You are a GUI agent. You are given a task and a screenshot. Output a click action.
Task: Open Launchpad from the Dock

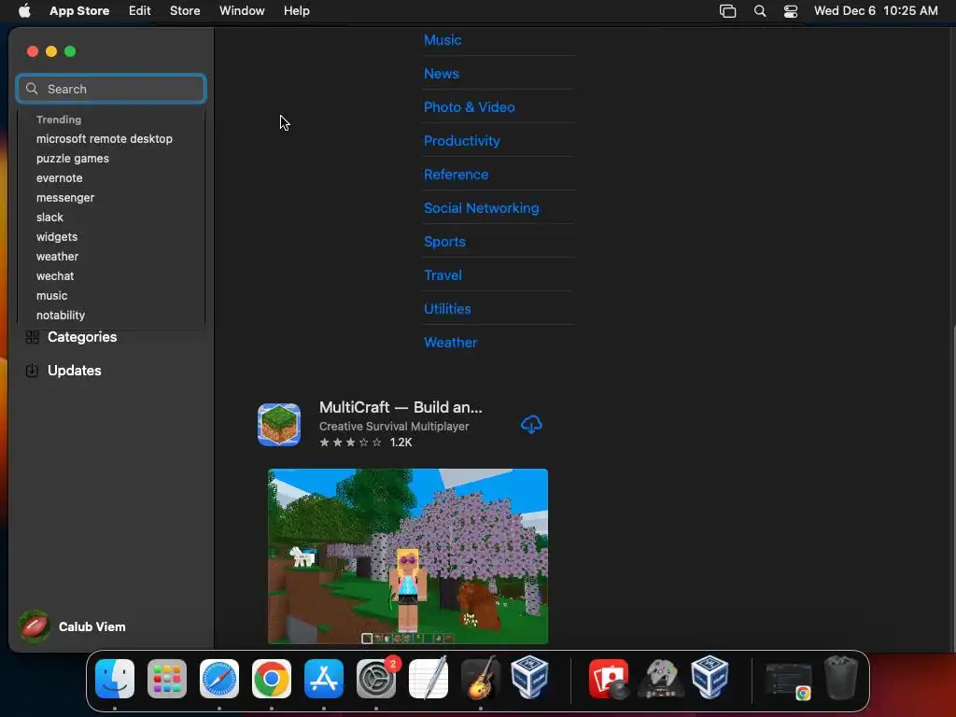166,679
